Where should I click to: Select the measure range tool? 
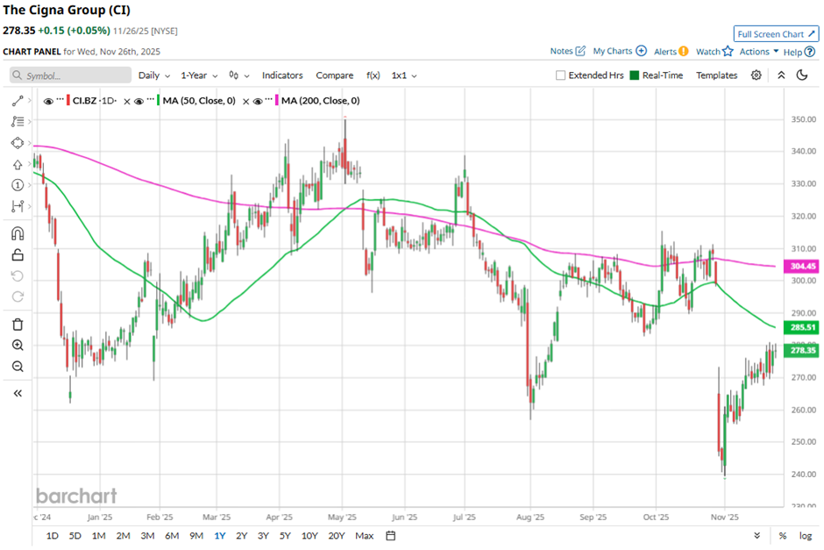[x=18, y=206]
